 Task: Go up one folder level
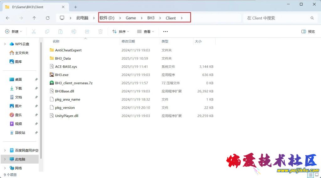click(x=34, y=18)
